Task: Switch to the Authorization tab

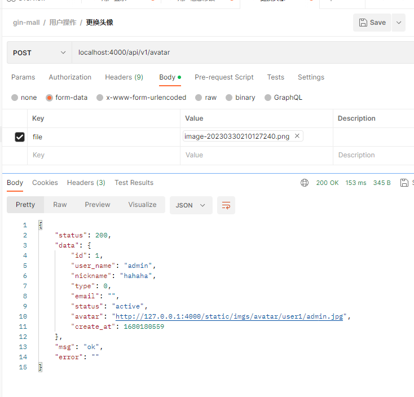Action: click(70, 77)
